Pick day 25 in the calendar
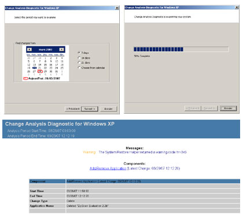243x217 pixels. [62, 68]
